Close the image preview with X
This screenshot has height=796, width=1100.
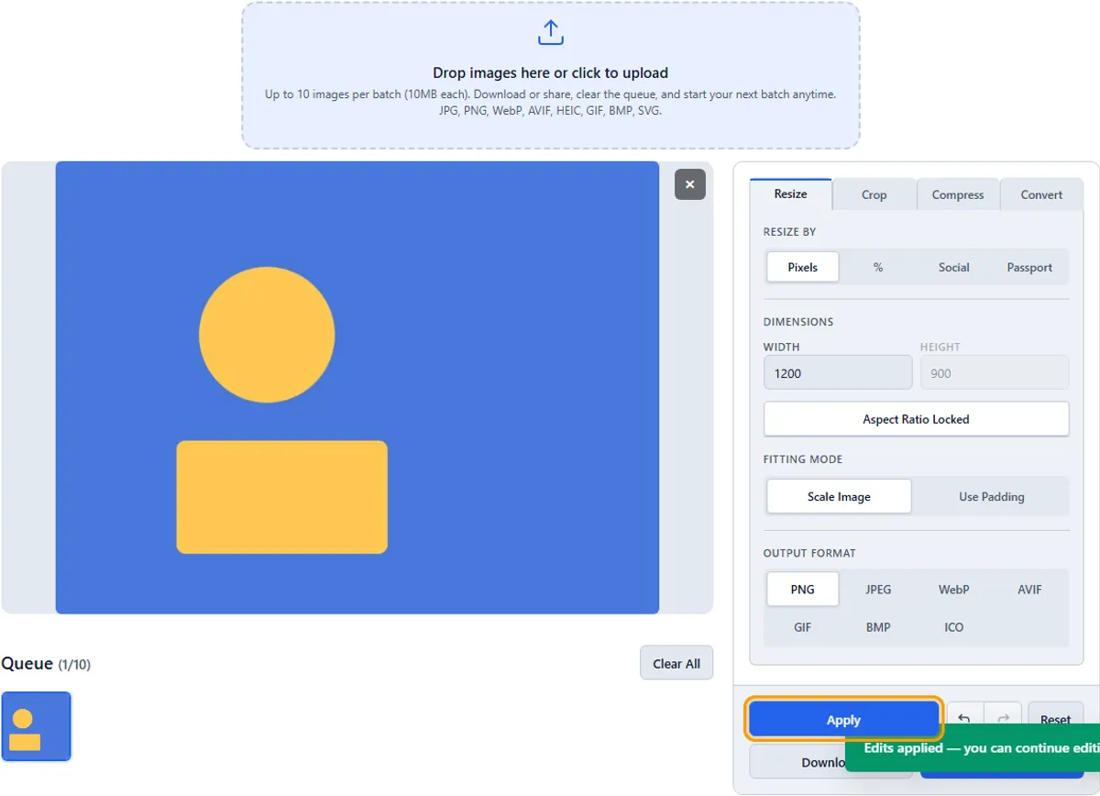690,184
